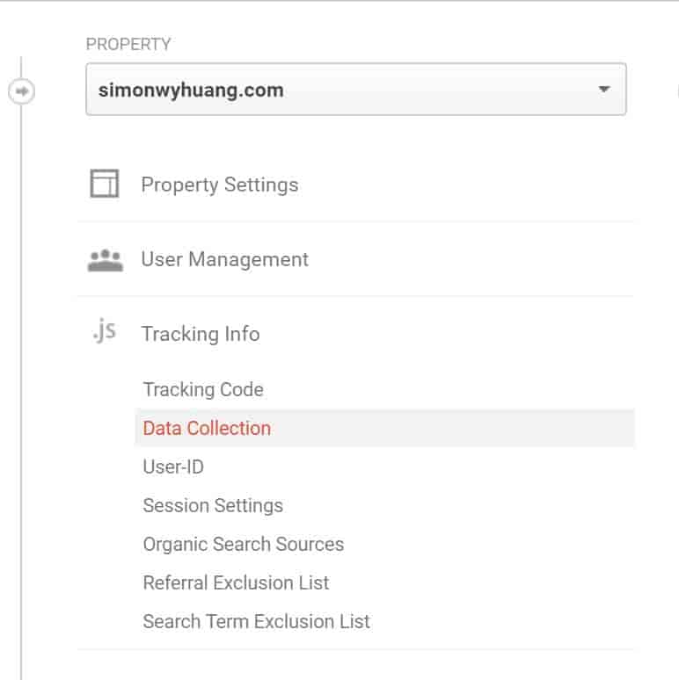Select Tracking Code submenu item
Viewport: 679px width, 680px height.
click(x=203, y=389)
